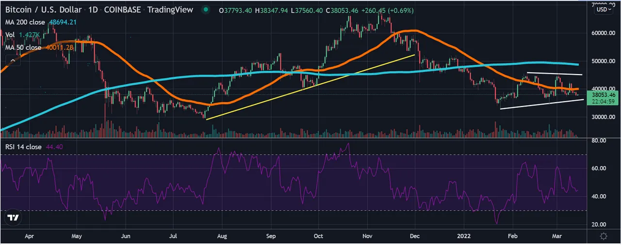The width and height of the screenshot is (621, 245).
Task: Click the Jul label on the time axis
Action: click(x=173, y=237)
